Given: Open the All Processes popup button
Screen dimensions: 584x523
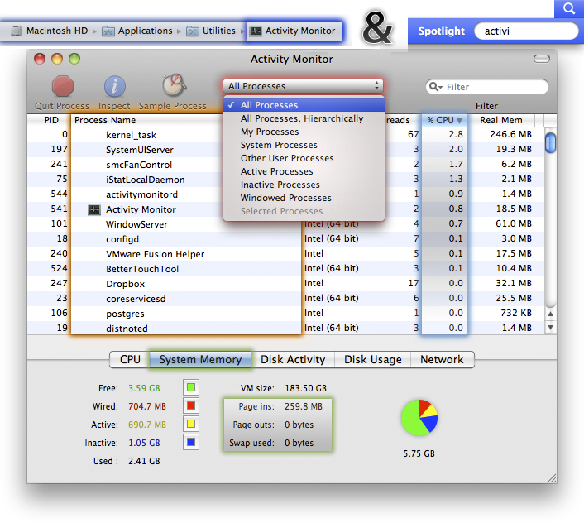Looking at the screenshot, I should coord(303,86).
